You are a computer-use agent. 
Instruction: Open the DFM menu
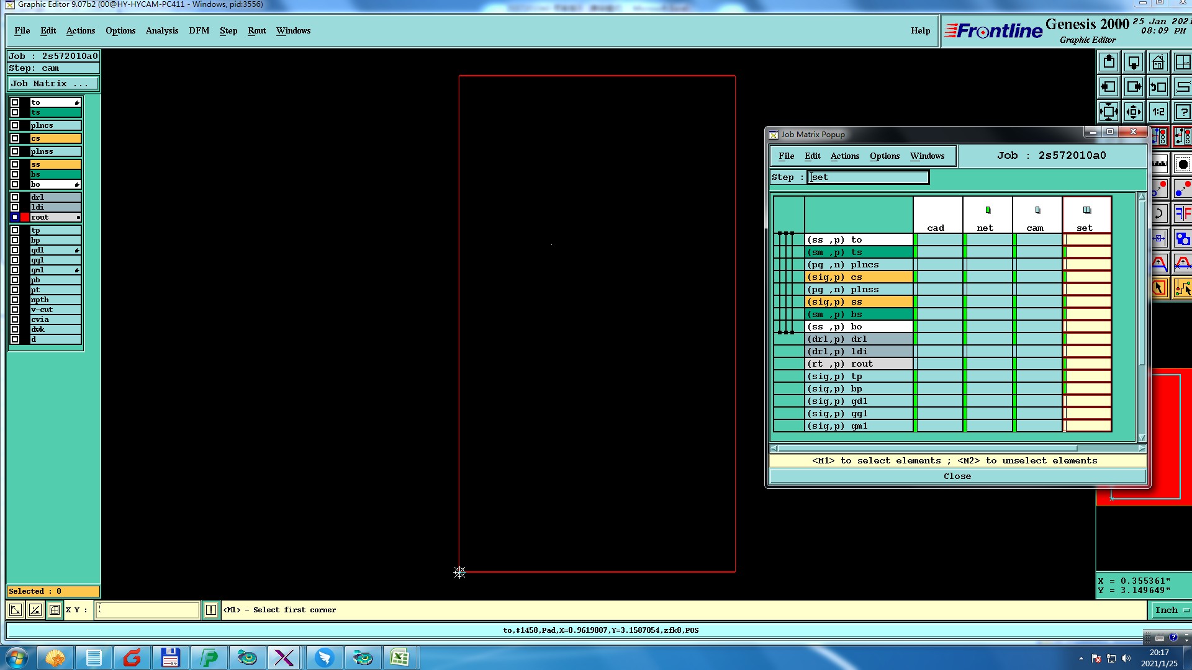(199, 30)
